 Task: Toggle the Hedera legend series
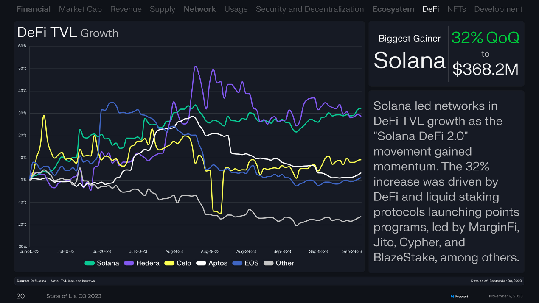142,263
